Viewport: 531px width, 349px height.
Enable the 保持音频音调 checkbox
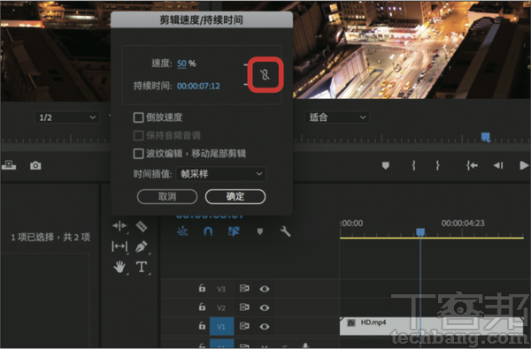(x=138, y=135)
